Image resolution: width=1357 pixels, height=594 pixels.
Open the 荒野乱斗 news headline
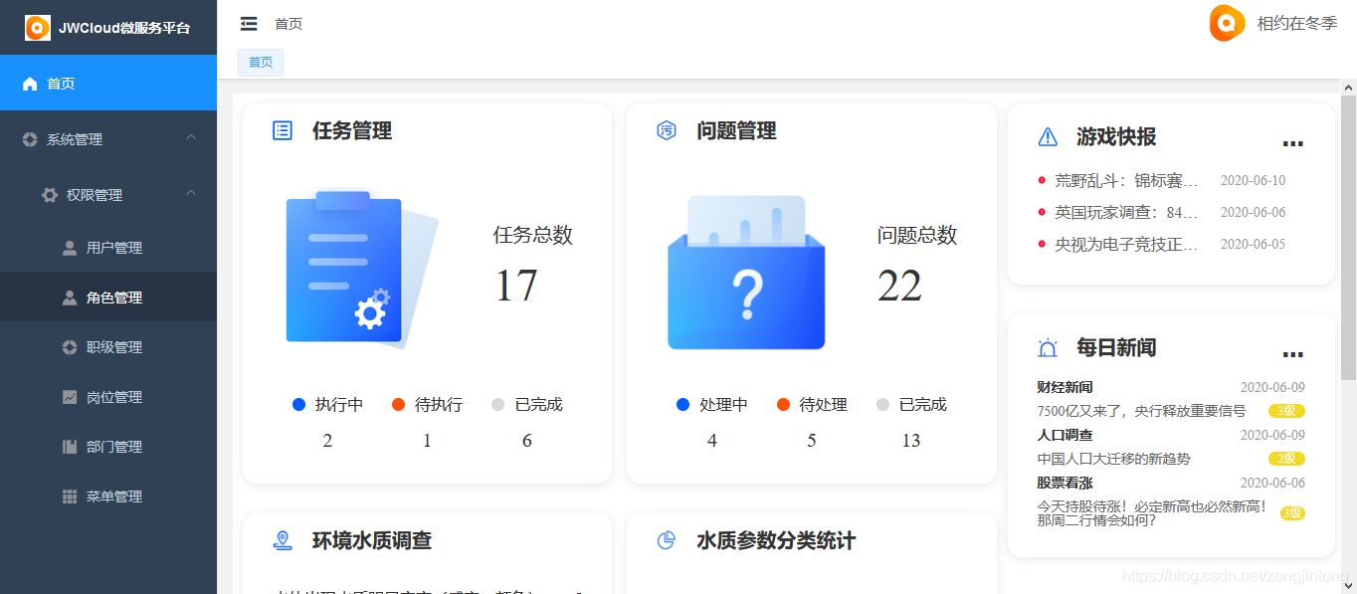[x=1126, y=181]
